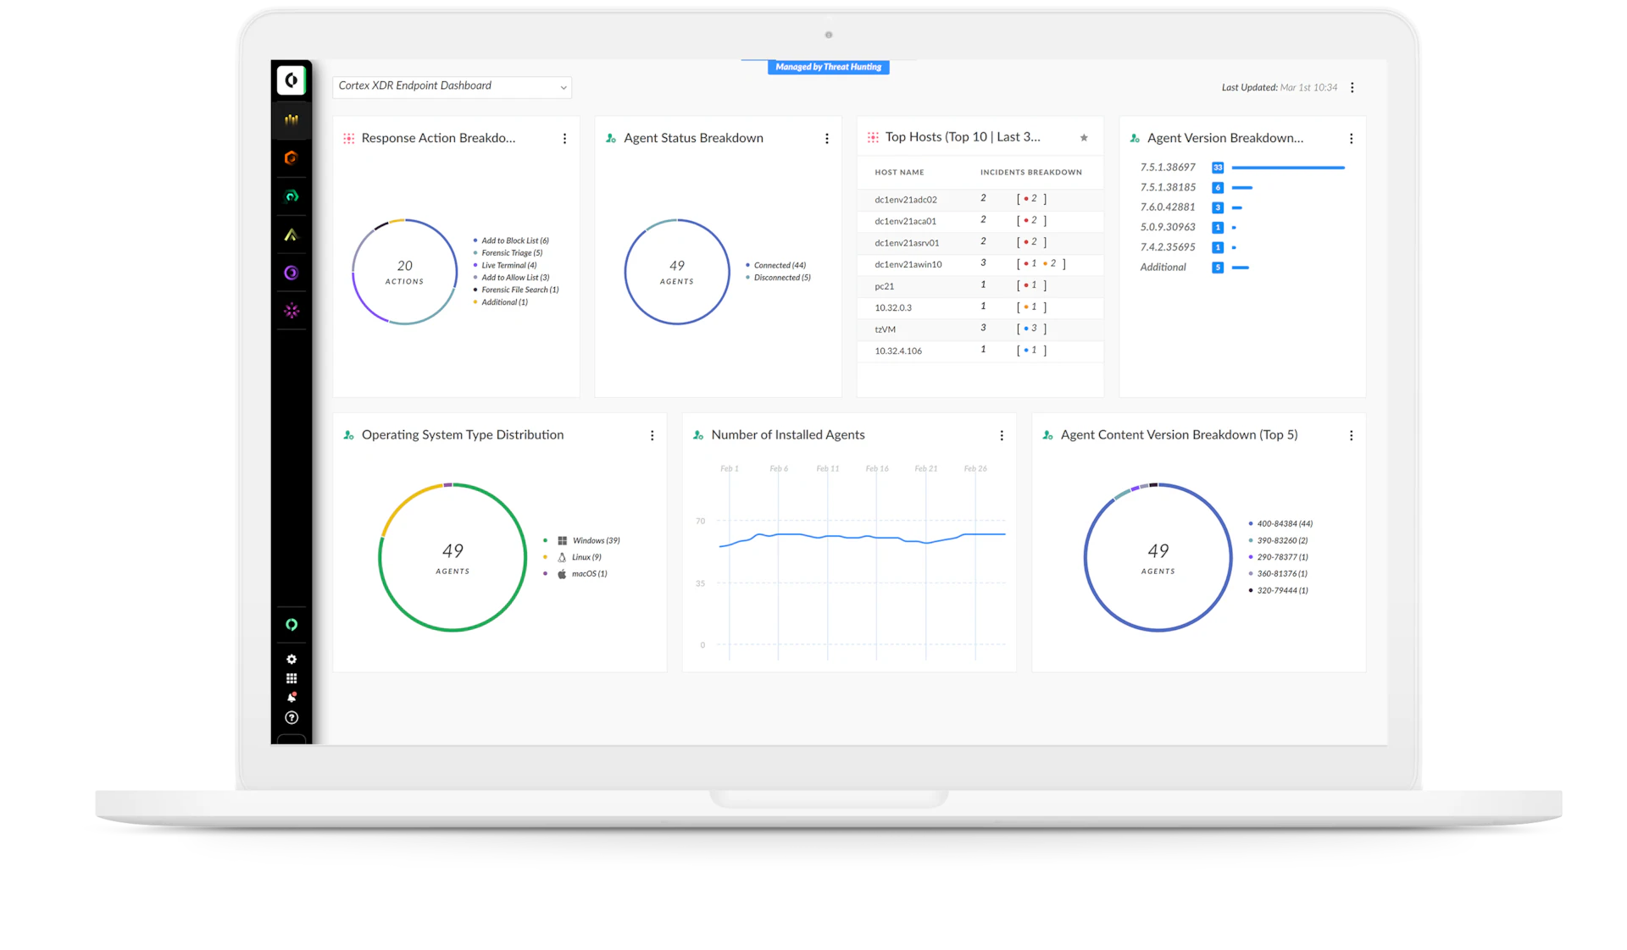The width and height of the screenshot is (1627, 950).
Task: Open the Settings gear in the sidebar
Action: coord(292,659)
